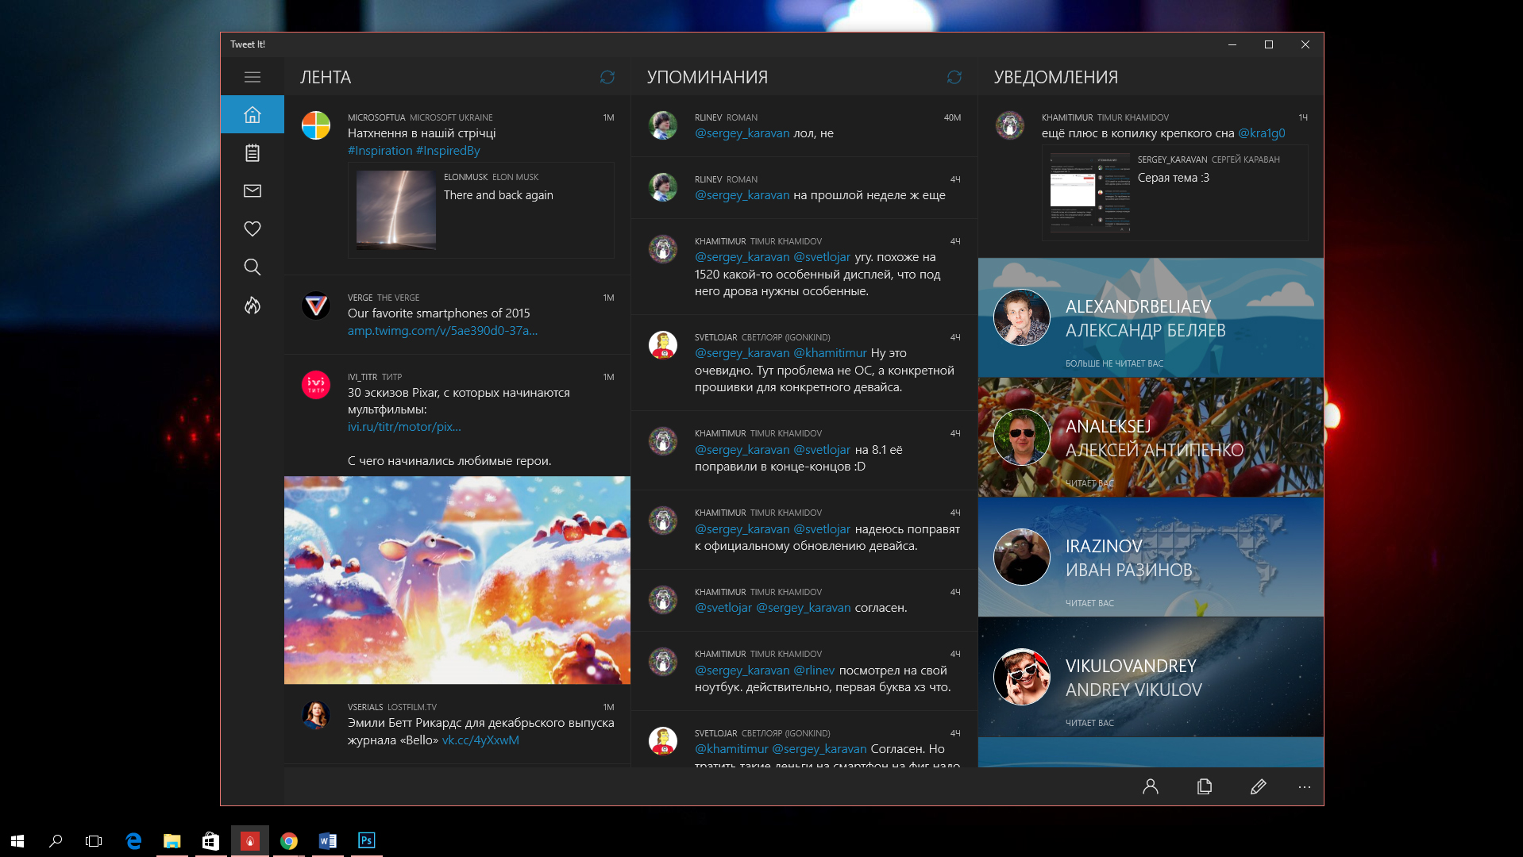This screenshot has height=857, width=1523.
Task: Open File Explorer from taskbar
Action: coord(172,840)
